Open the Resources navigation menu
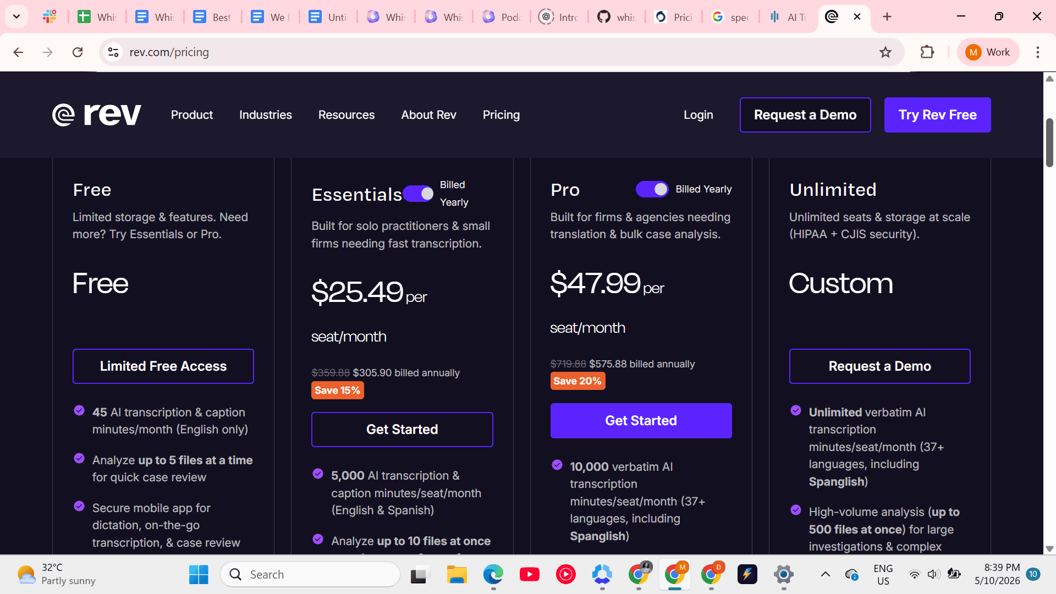This screenshot has width=1056, height=594. pyautogui.click(x=346, y=115)
